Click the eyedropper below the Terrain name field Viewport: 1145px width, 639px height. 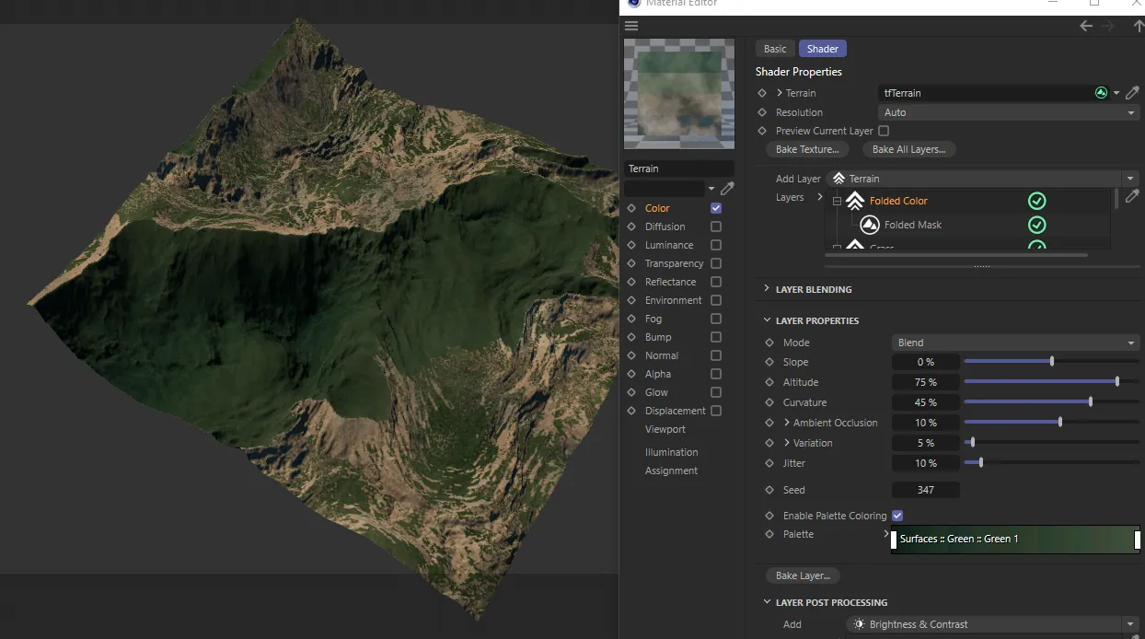[727, 189]
